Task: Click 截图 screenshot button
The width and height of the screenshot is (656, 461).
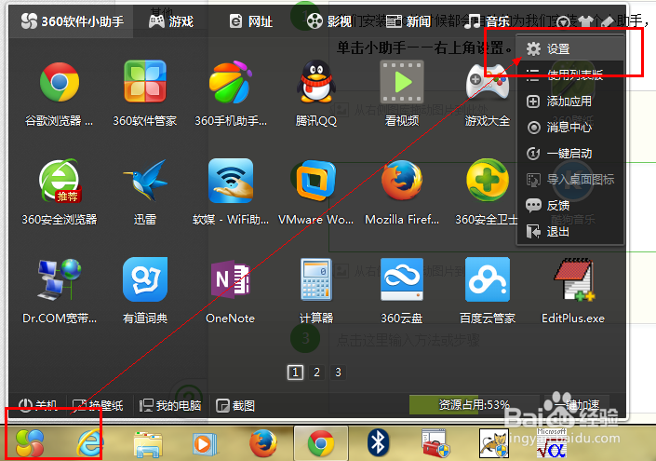Action: (x=235, y=405)
